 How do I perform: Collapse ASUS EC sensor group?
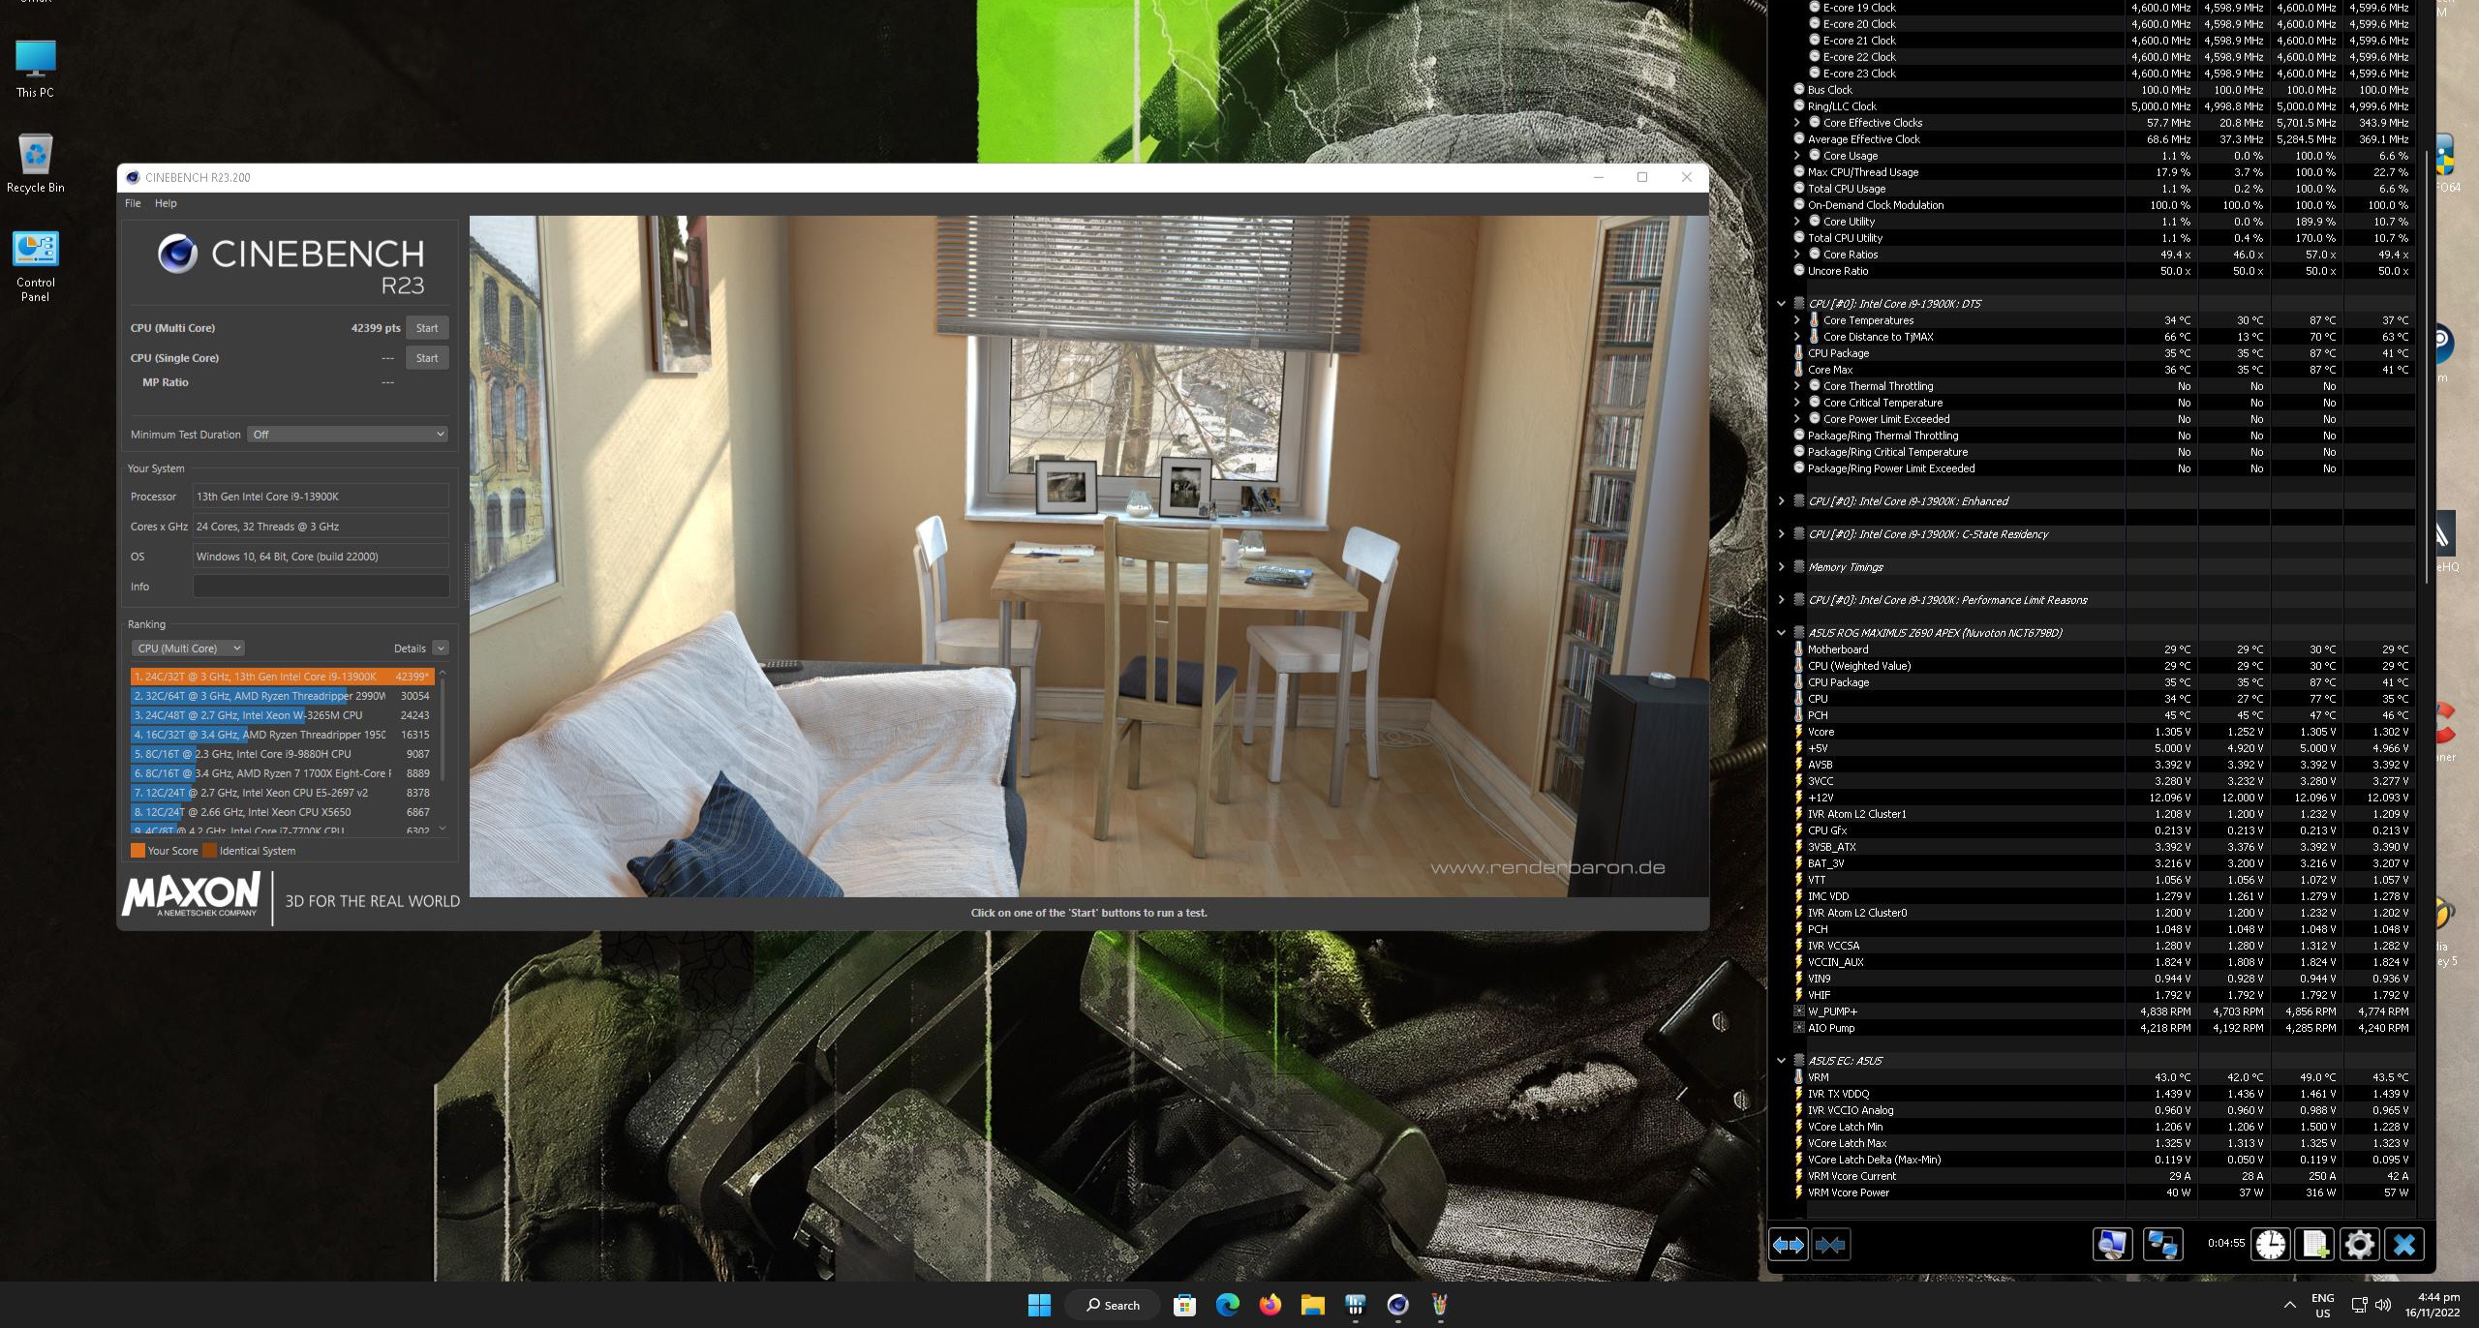(x=1781, y=1061)
